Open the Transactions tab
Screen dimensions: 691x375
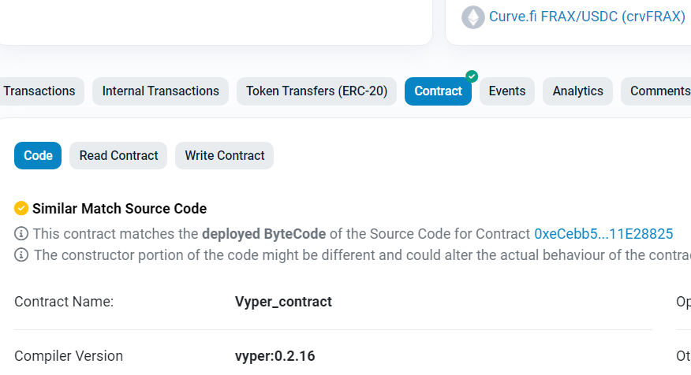point(40,91)
